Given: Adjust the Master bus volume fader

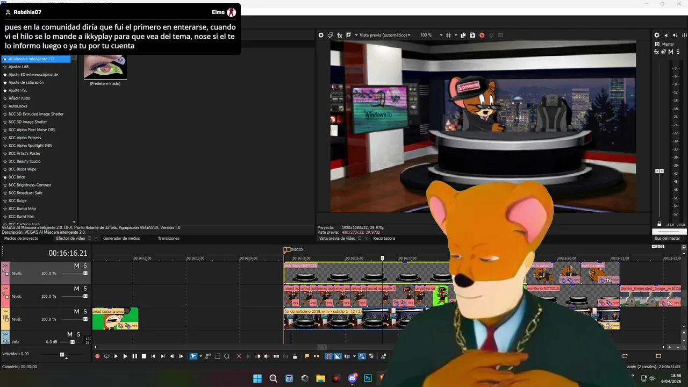Looking at the screenshot, I should click(x=660, y=171).
